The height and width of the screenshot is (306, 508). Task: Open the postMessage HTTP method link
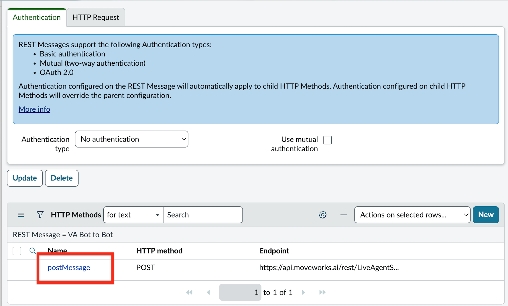pos(69,268)
